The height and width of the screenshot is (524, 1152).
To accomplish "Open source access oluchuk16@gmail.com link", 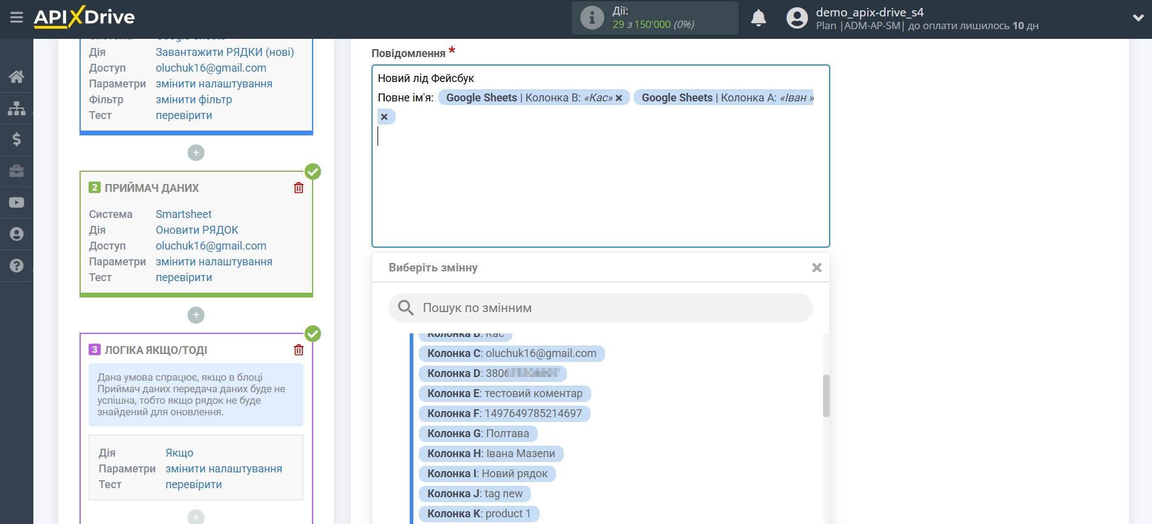I will pos(211,68).
